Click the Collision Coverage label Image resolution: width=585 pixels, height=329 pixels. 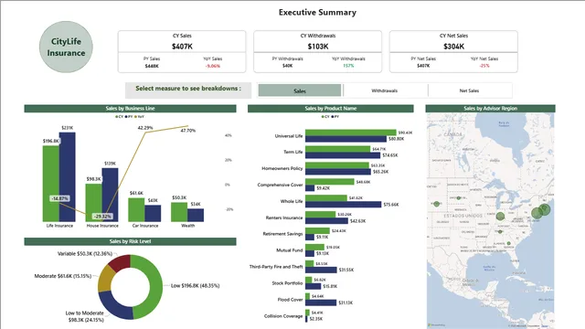(x=283, y=316)
